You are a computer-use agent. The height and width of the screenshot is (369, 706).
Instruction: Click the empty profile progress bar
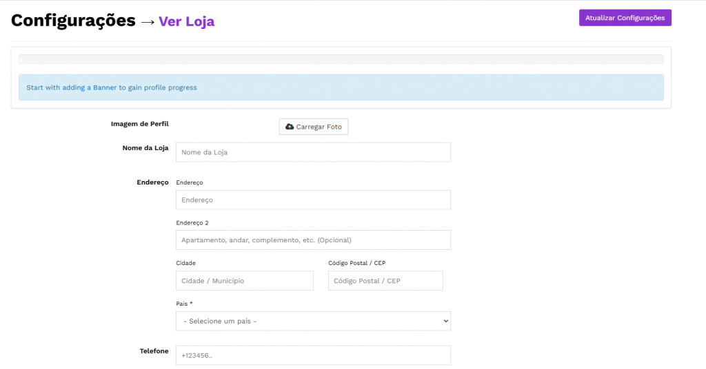point(341,60)
